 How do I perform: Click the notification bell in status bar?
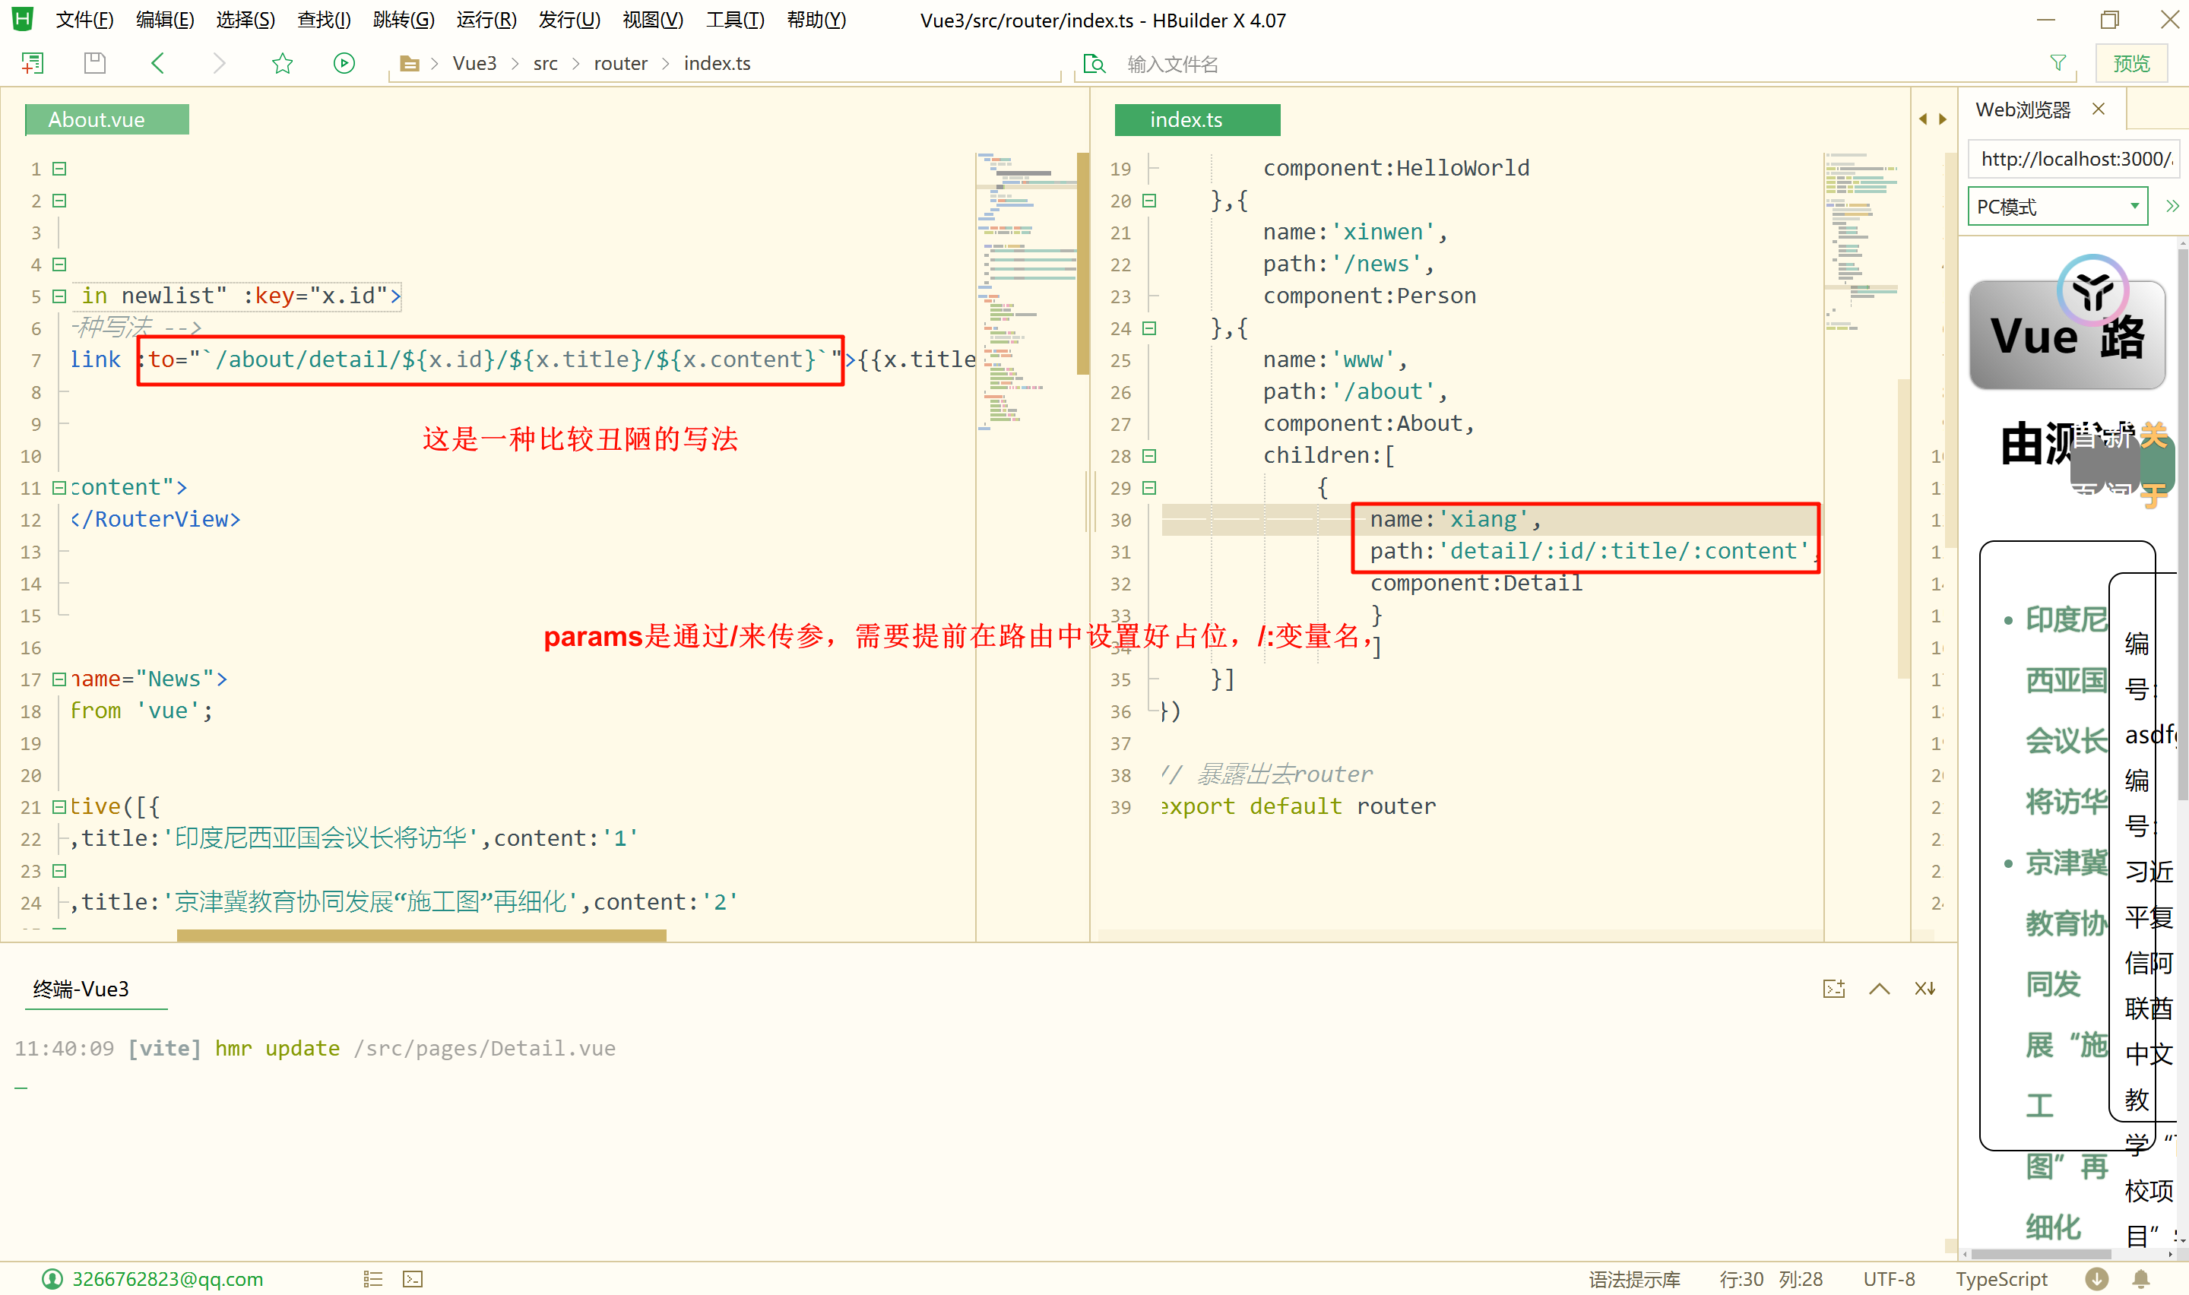(x=2141, y=1278)
